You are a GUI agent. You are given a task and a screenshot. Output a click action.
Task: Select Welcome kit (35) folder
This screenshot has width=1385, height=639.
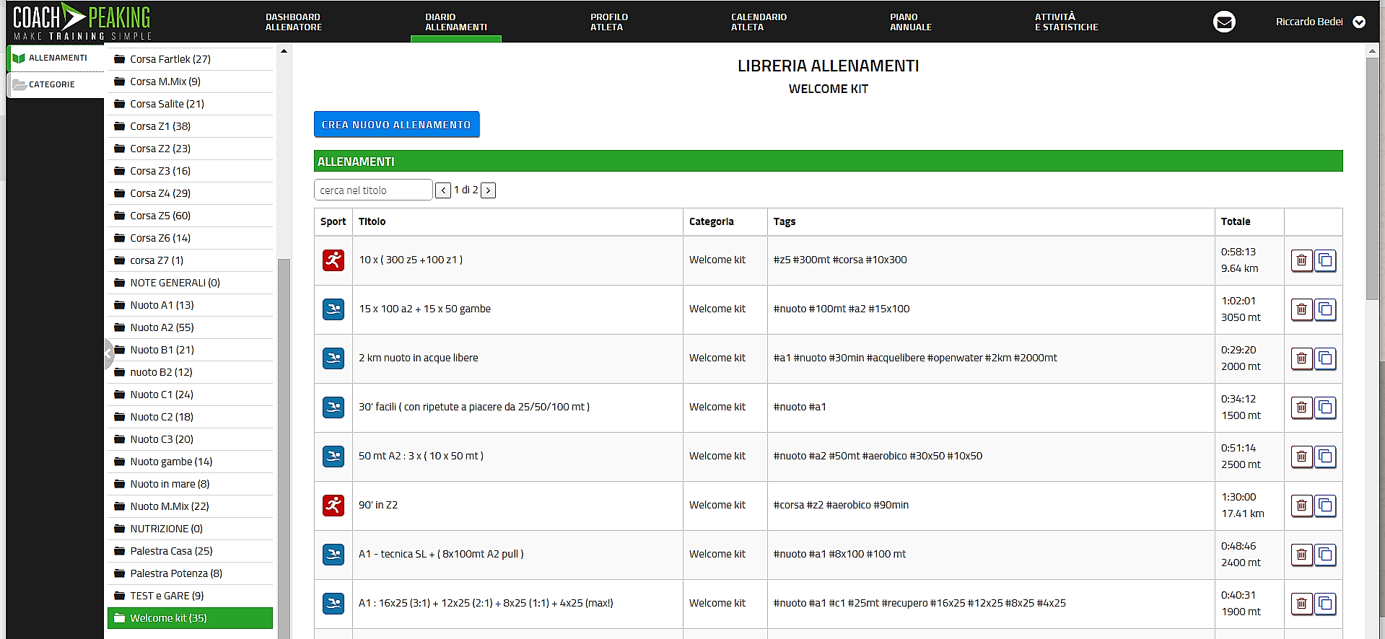point(191,618)
